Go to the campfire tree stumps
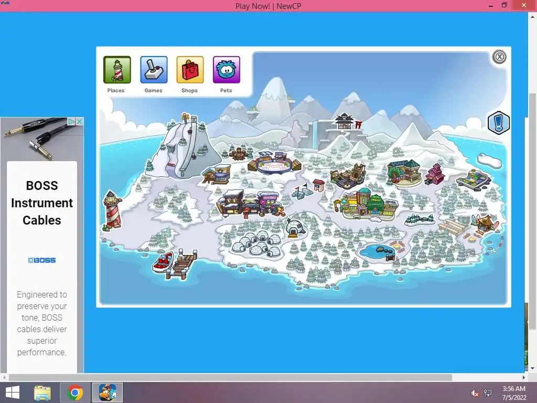Viewport: 537px width, 403px height. [x=240, y=153]
